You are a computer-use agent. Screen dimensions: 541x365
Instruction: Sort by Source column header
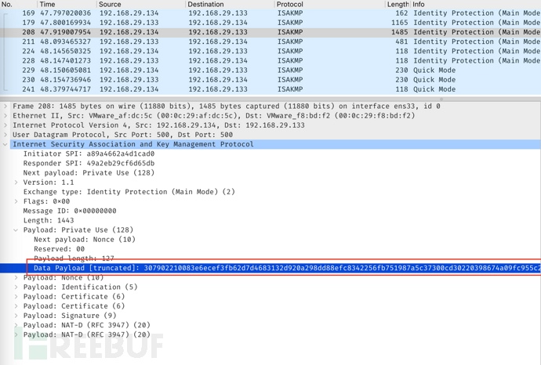click(141, 5)
